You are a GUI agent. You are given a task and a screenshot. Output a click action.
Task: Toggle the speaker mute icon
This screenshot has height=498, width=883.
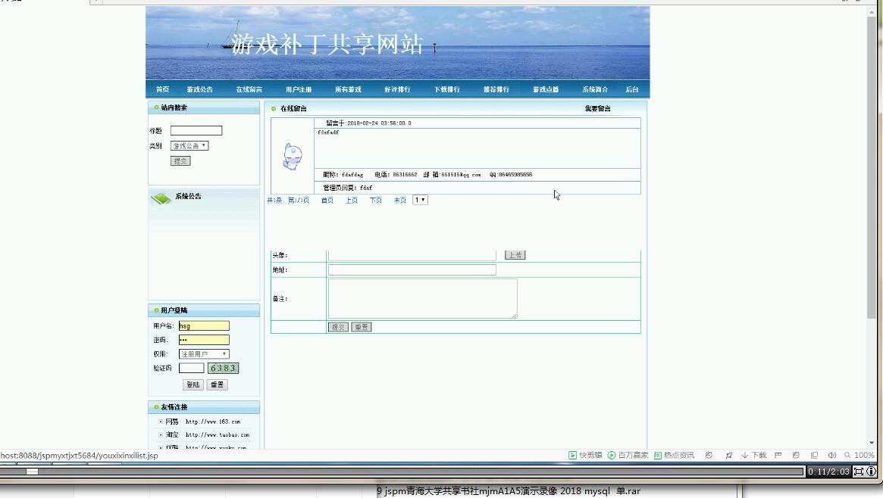[831, 456]
